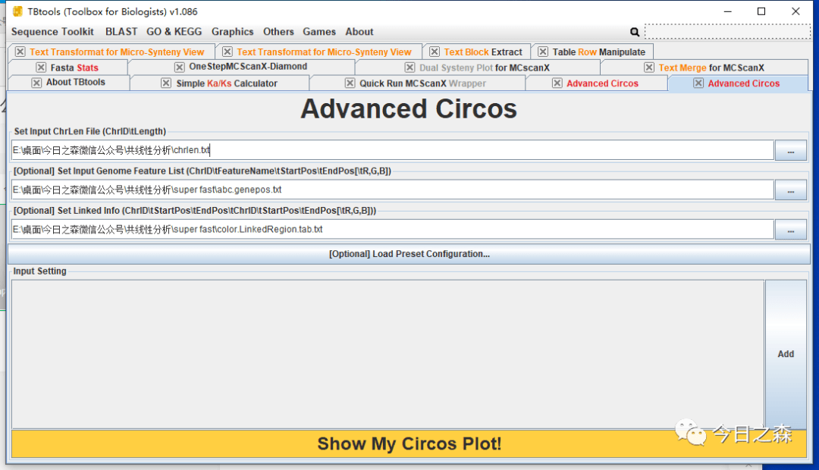Click inside the Input Setting list area
Screen dimensions: 819x470
(388, 354)
